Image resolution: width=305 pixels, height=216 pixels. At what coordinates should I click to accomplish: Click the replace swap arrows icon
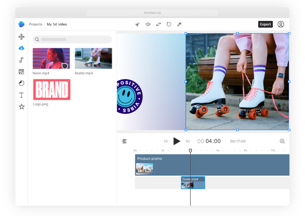(158, 24)
